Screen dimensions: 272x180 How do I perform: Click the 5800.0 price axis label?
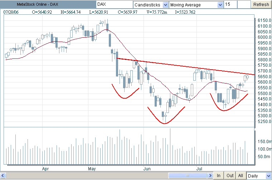pos(264,60)
